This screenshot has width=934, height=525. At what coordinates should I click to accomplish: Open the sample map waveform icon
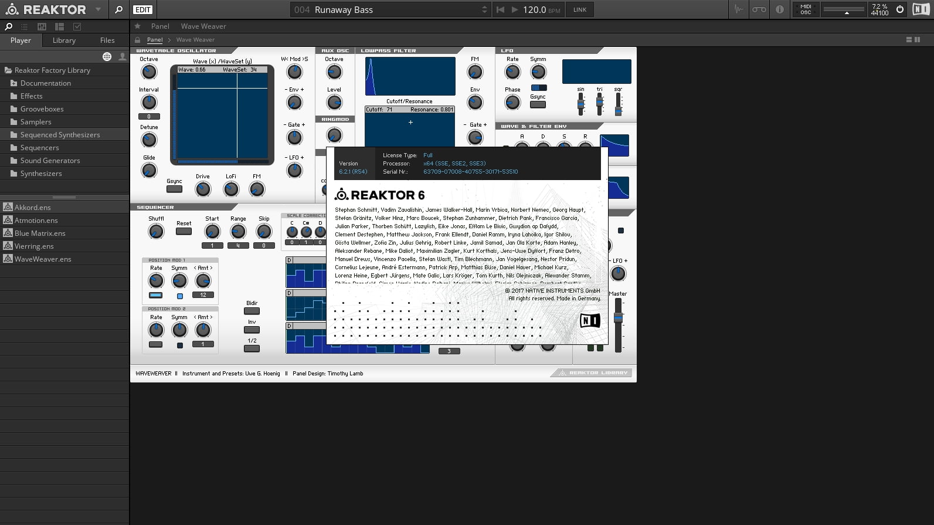(739, 9)
